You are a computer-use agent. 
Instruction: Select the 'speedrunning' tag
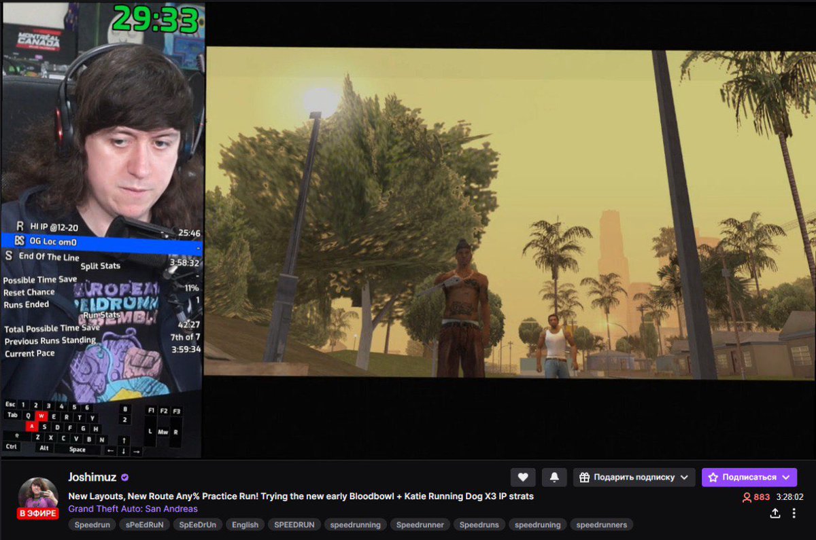[x=356, y=524]
